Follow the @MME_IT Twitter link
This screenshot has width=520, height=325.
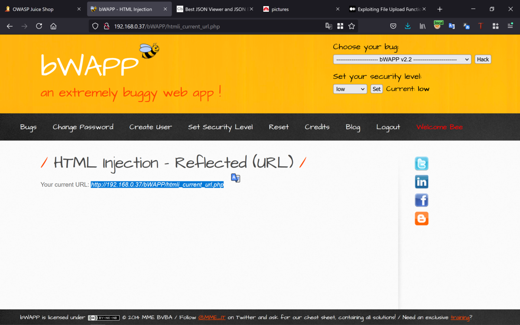tap(212, 318)
